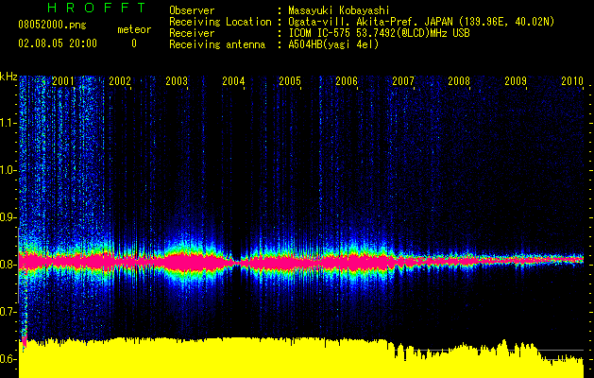Click antenna value A504HB(yagi 4el)
This screenshot has height=378, width=594.
333,44
